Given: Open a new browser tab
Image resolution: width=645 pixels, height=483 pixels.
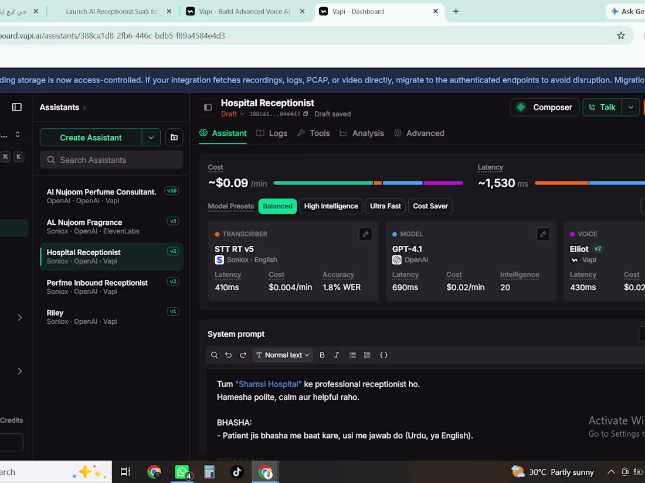Looking at the screenshot, I should pos(456,12).
